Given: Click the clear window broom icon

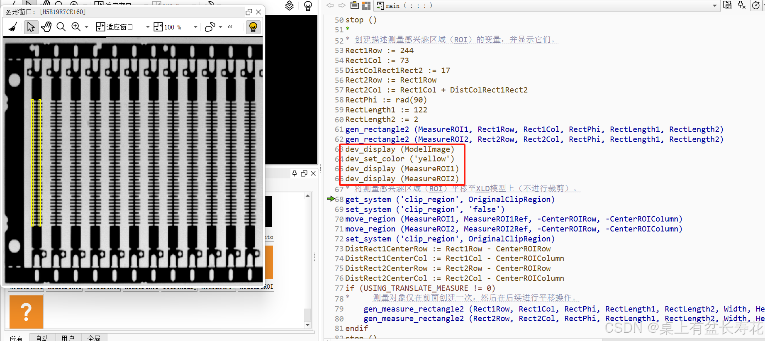Looking at the screenshot, I should (13, 27).
